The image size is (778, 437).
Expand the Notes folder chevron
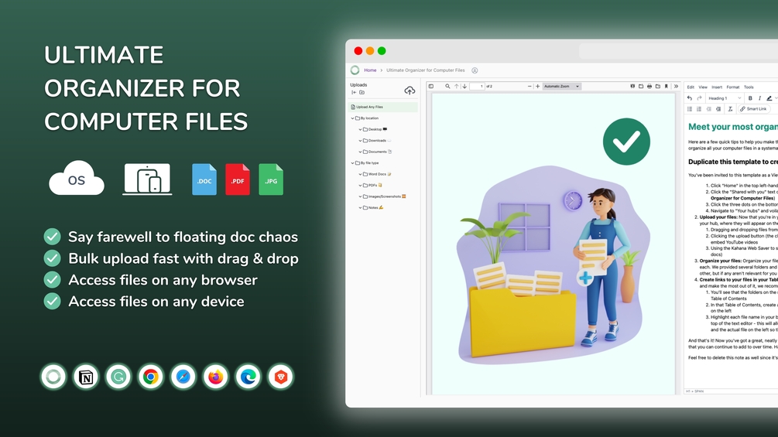pyautogui.click(x=360, y=207)
